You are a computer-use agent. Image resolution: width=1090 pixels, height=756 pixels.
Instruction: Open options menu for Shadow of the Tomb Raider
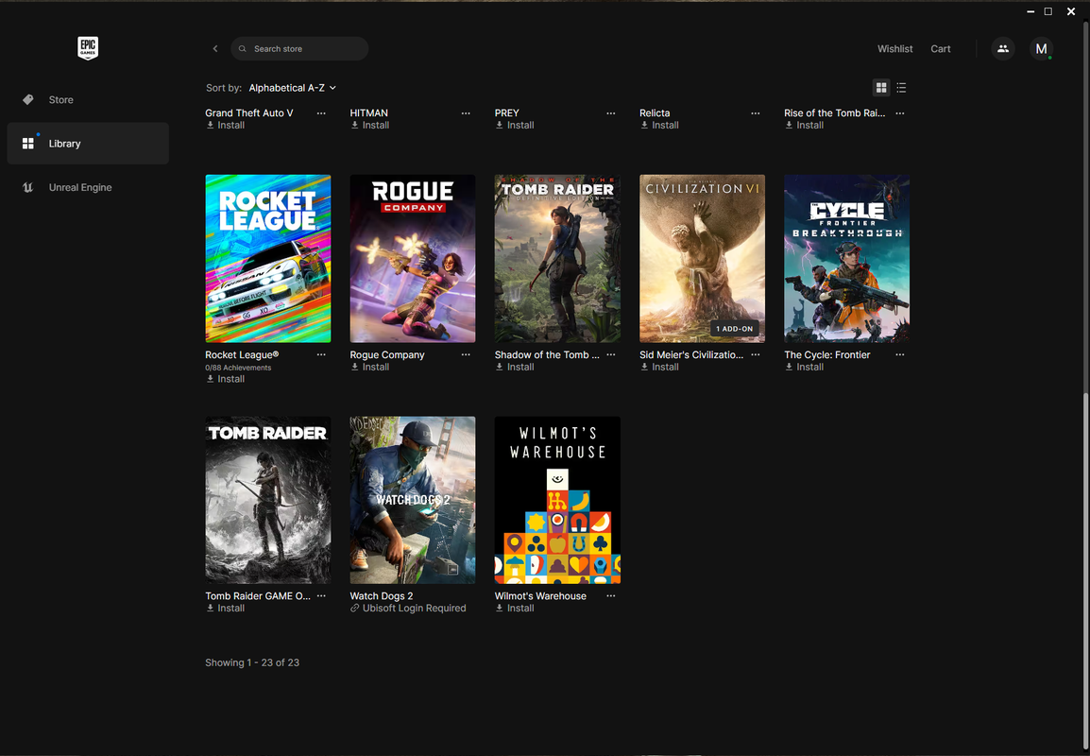point(610,354)
